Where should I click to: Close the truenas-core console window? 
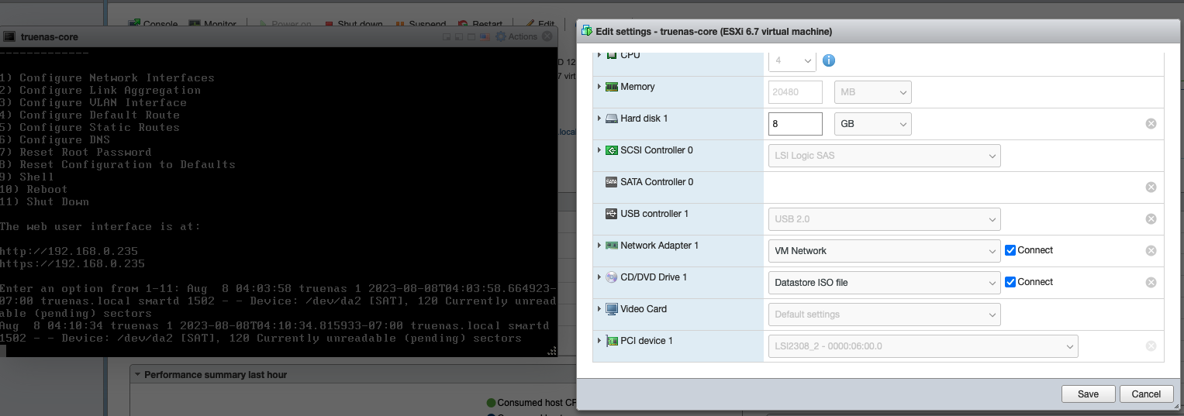coord(547,36)
